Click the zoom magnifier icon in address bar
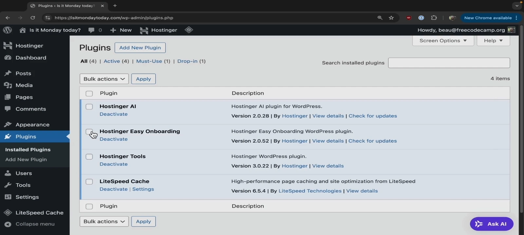 [380, 18]
